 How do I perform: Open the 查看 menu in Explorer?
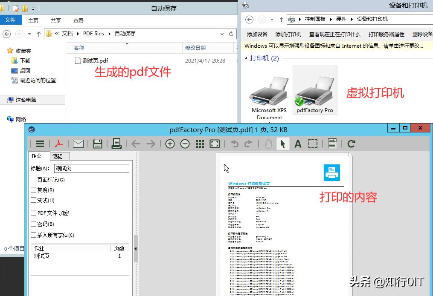[78, 20]
